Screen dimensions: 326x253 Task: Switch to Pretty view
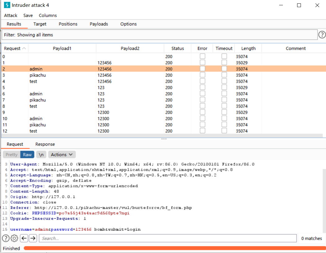[12, 155]
